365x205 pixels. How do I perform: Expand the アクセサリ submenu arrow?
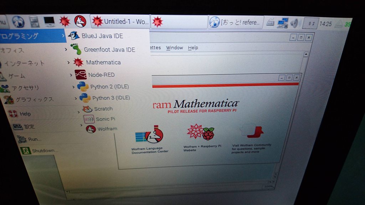pyautogui.click(x=73, y=87)
